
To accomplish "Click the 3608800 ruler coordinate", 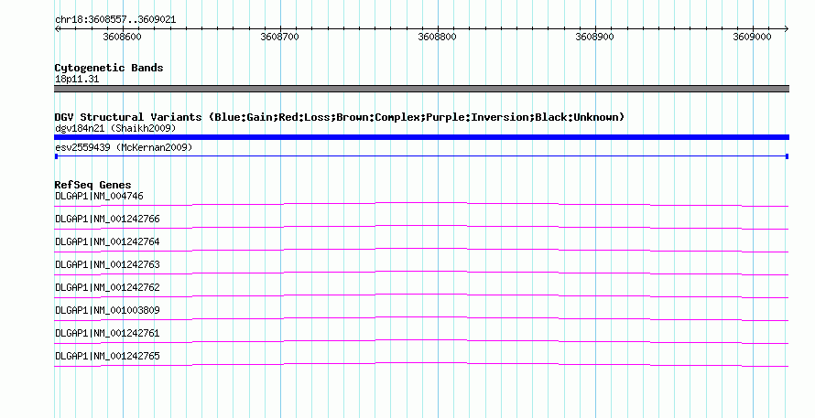I will coord(437,37).
